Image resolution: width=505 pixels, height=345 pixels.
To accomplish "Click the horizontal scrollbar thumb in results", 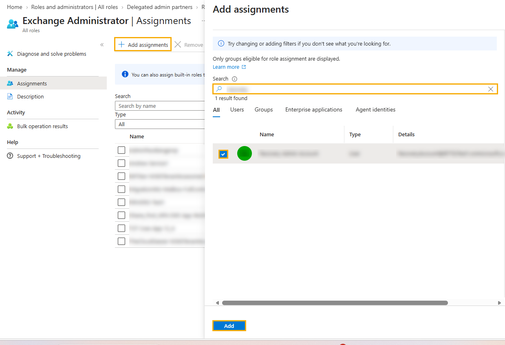I will pos(335,303).
